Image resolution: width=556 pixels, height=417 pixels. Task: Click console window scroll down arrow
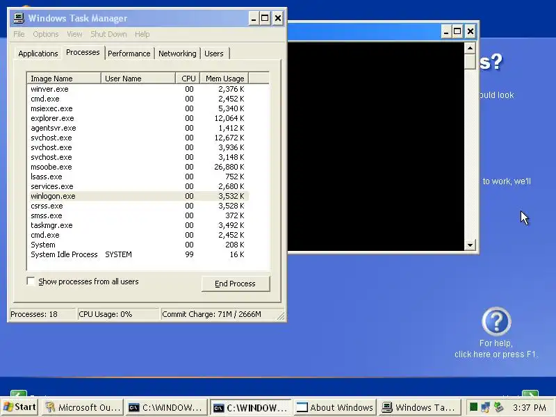(470, 245)
